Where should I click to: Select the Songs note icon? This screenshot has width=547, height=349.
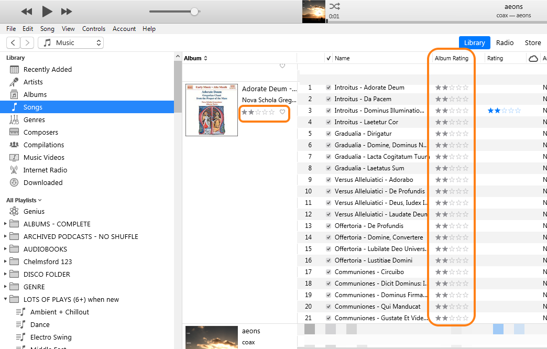[x=14, y=107]
